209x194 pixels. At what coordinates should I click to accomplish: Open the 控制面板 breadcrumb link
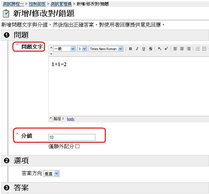coord(37,4)
